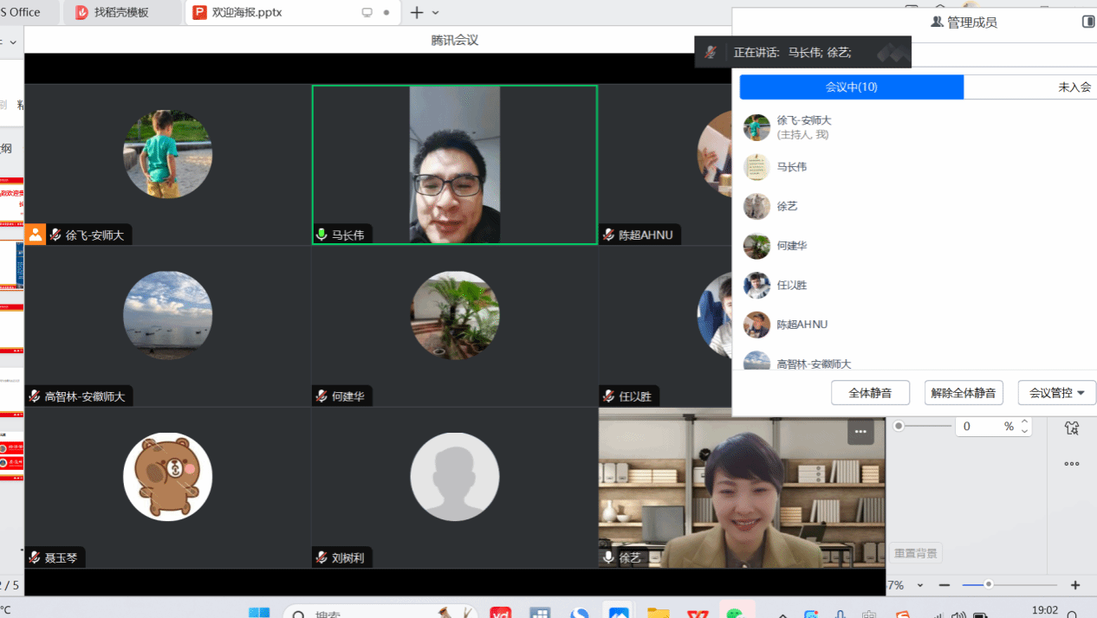Click the panel pop-out icon beside 管理成员

[x=1088, y=22]
